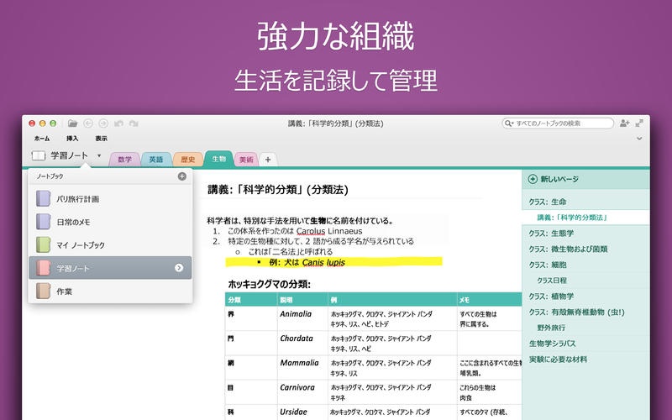Image resolution: width=672 pixels, height=420 pixels.
Task: Open the page クラス: 微生物および菌類
Action: pyautogui.click(x=585, y=249)
